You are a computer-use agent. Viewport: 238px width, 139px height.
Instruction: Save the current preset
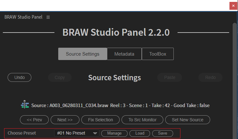coord(162,133)
